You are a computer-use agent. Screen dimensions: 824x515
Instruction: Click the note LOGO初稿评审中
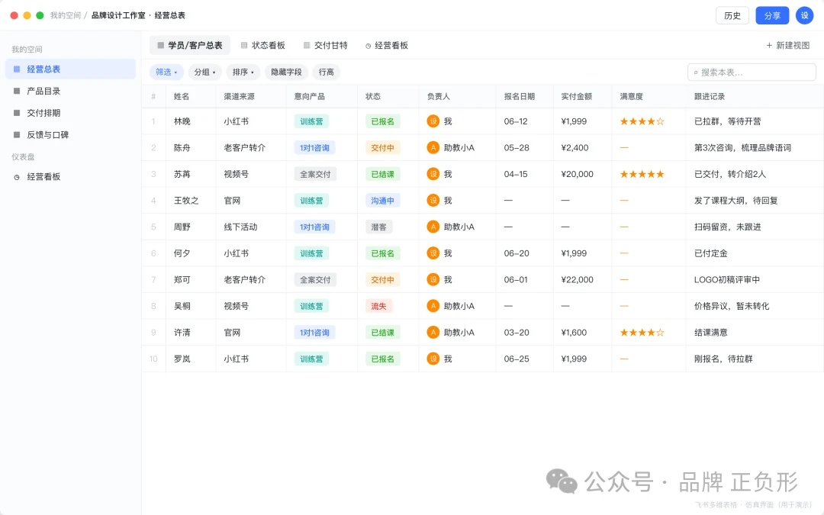(727, 279)
